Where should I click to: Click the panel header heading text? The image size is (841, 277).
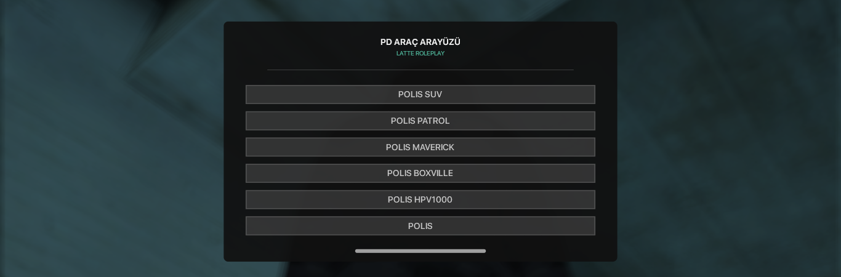[420, 42]
